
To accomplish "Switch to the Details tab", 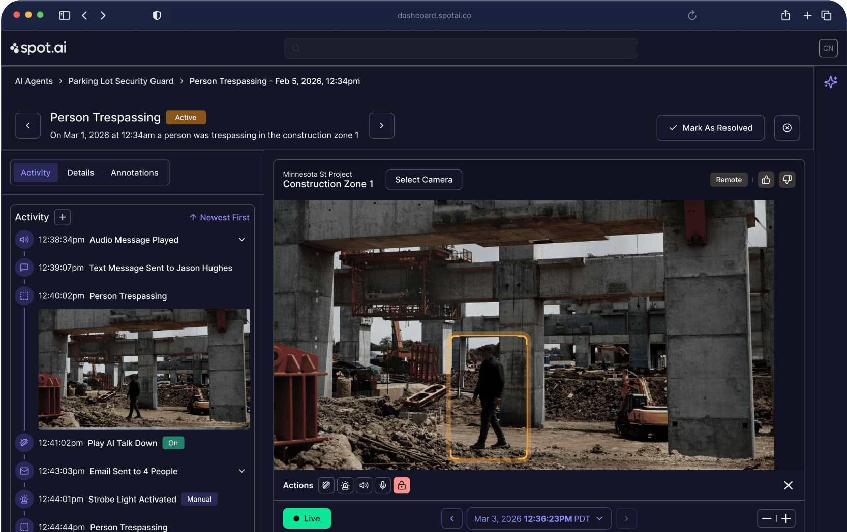I will 81,173.
